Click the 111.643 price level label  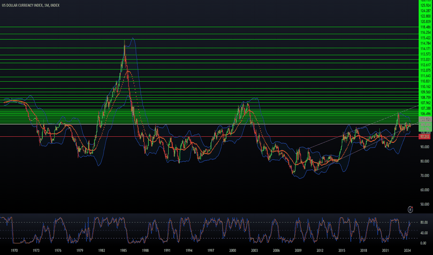[x=426, y=76]
